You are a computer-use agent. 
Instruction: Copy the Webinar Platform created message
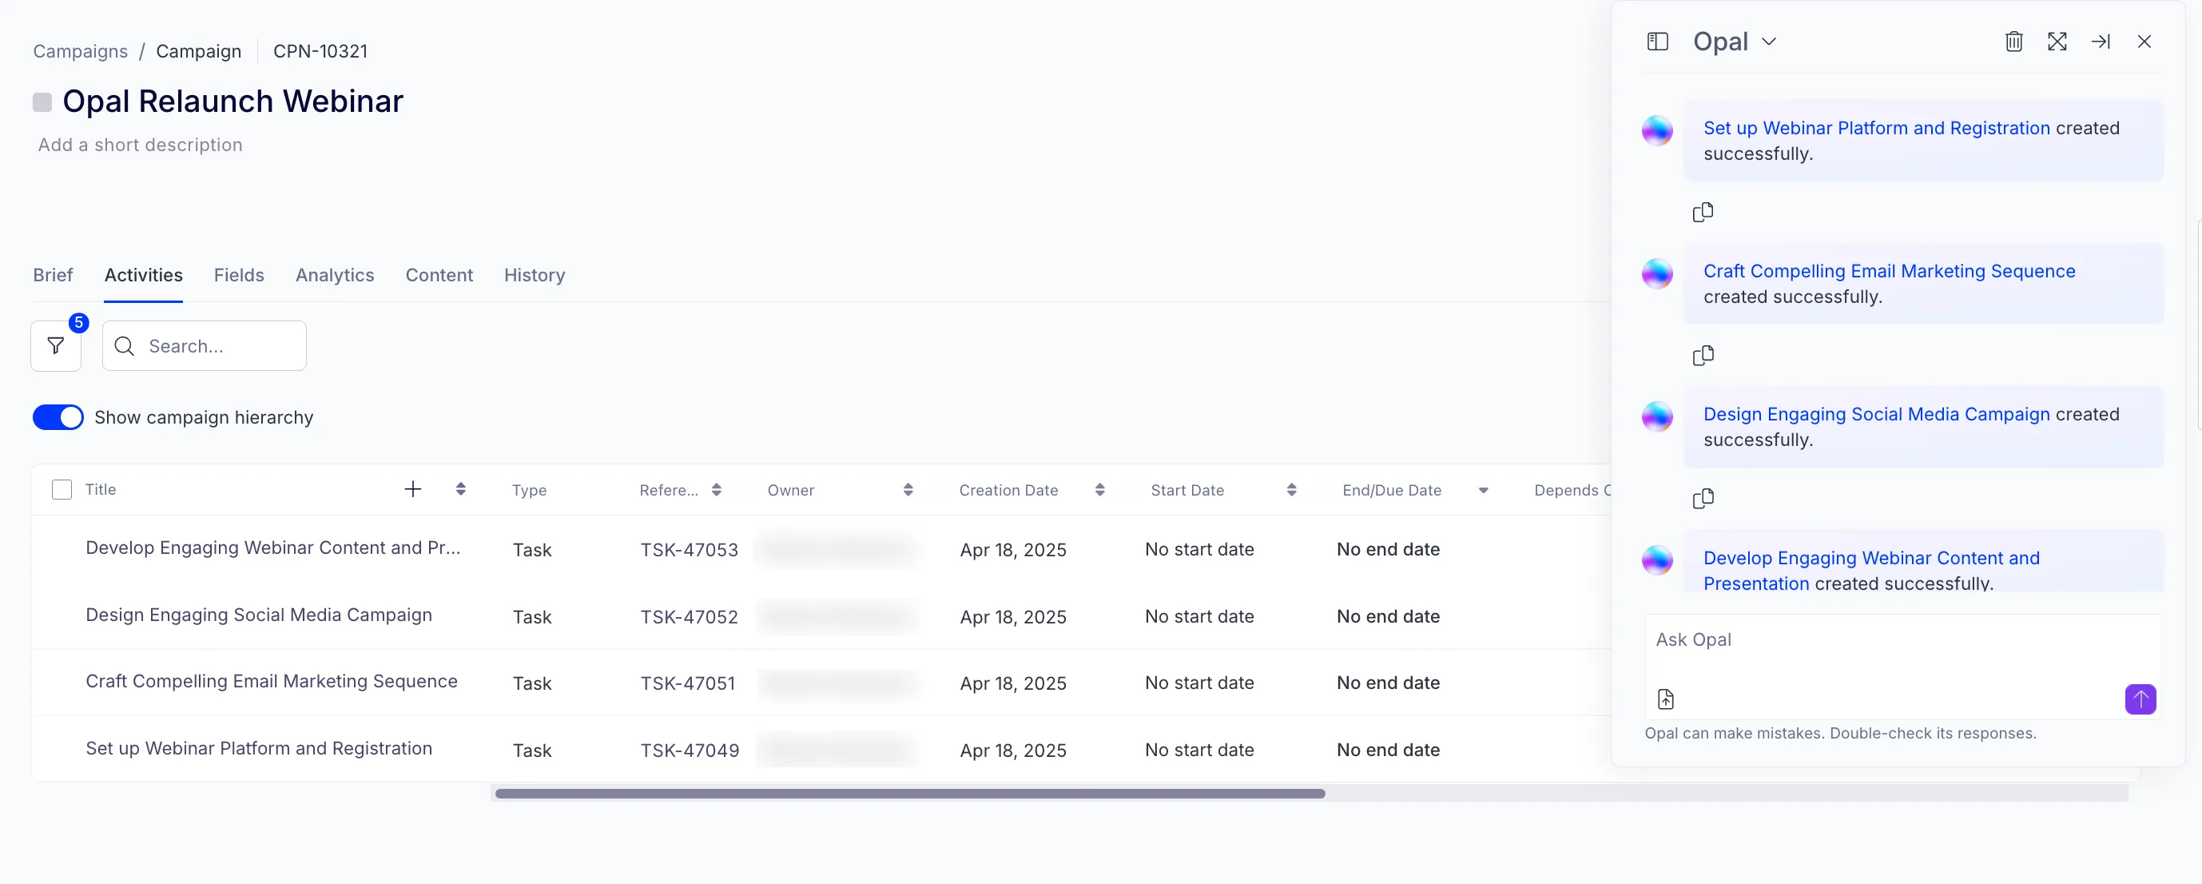1703,212
